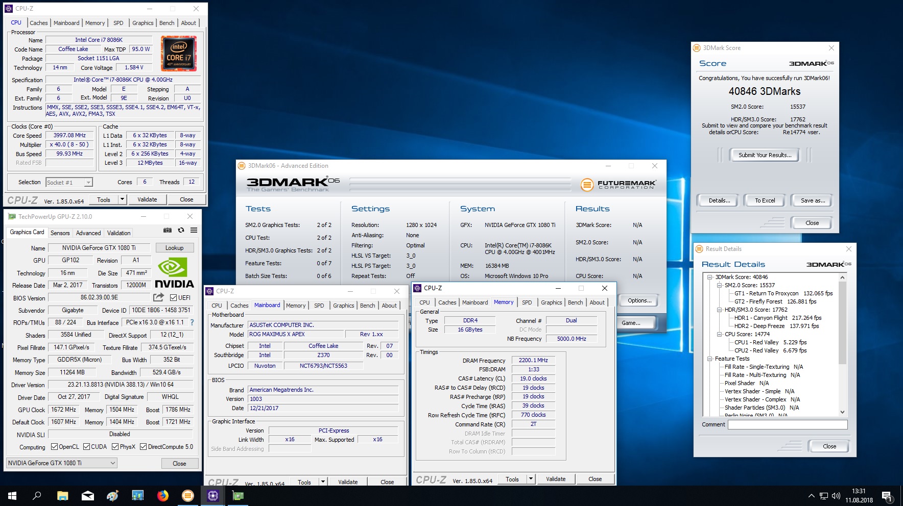
Task: Open the GPU selection dropdown in GPU-Z
Action: tap(62, 463)
